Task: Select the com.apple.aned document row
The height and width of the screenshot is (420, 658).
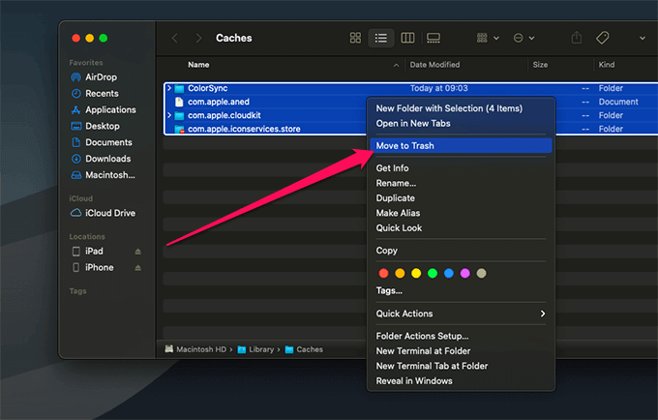Action: click(x=410, y=102)
